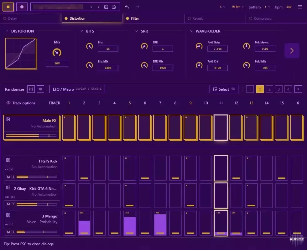Click the distortion Mix knob
This screenshot has height=250, width=307.
click(x=57, y=52)
